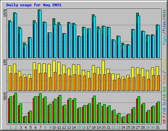Click the green kB Out bar for day 18
Viewport: 168px width, 131px height.
94,109
